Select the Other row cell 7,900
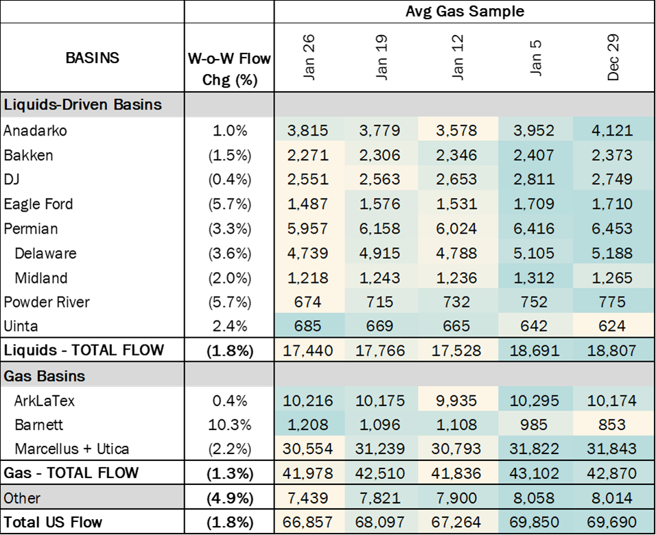The width and height of the screenshot is (656, 535). point(456,498)
